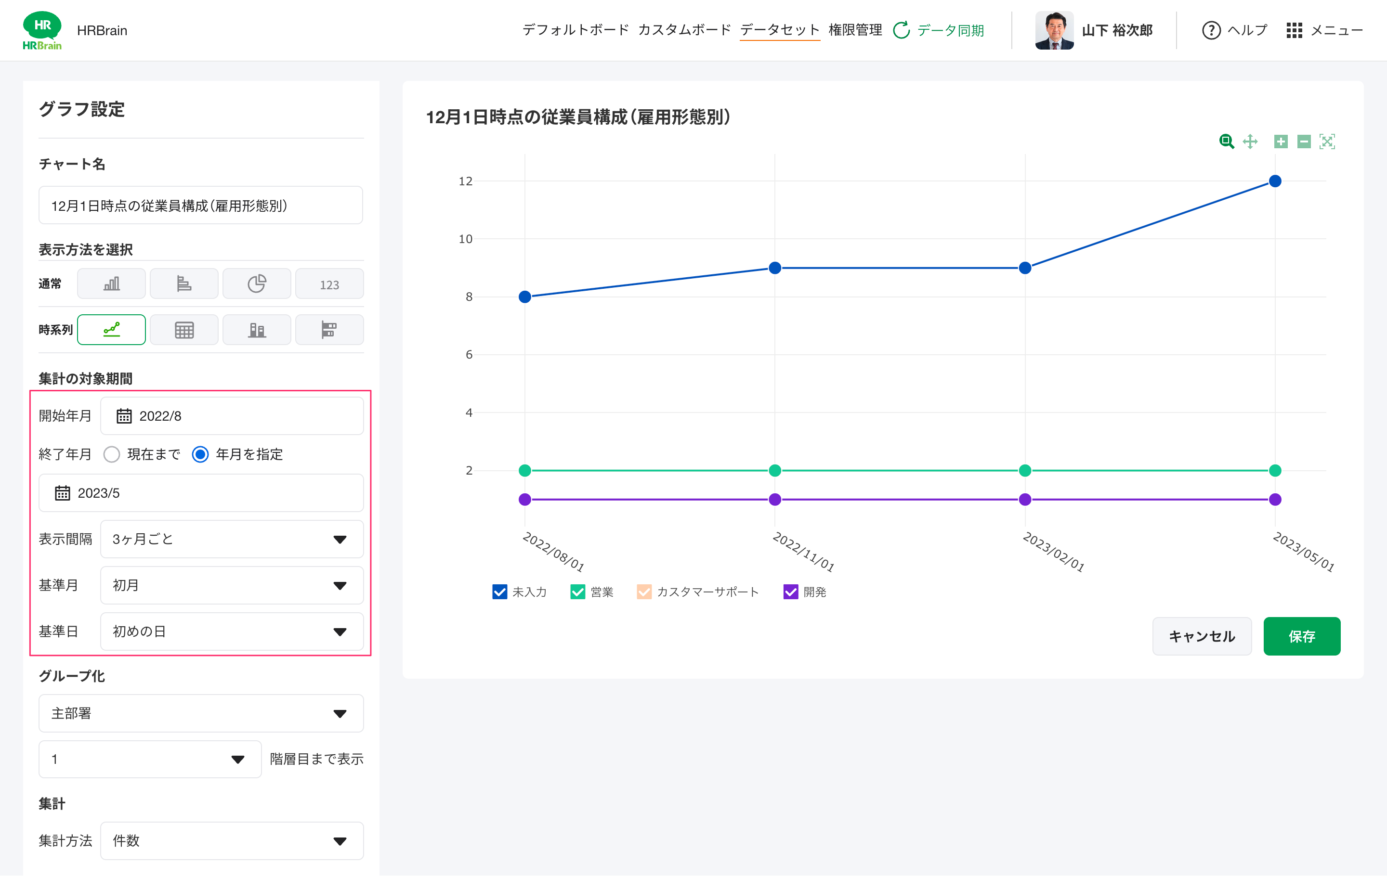Activate the chart pan tool
Screen dimensions: 1387x876
click(x=1250, y=142)
